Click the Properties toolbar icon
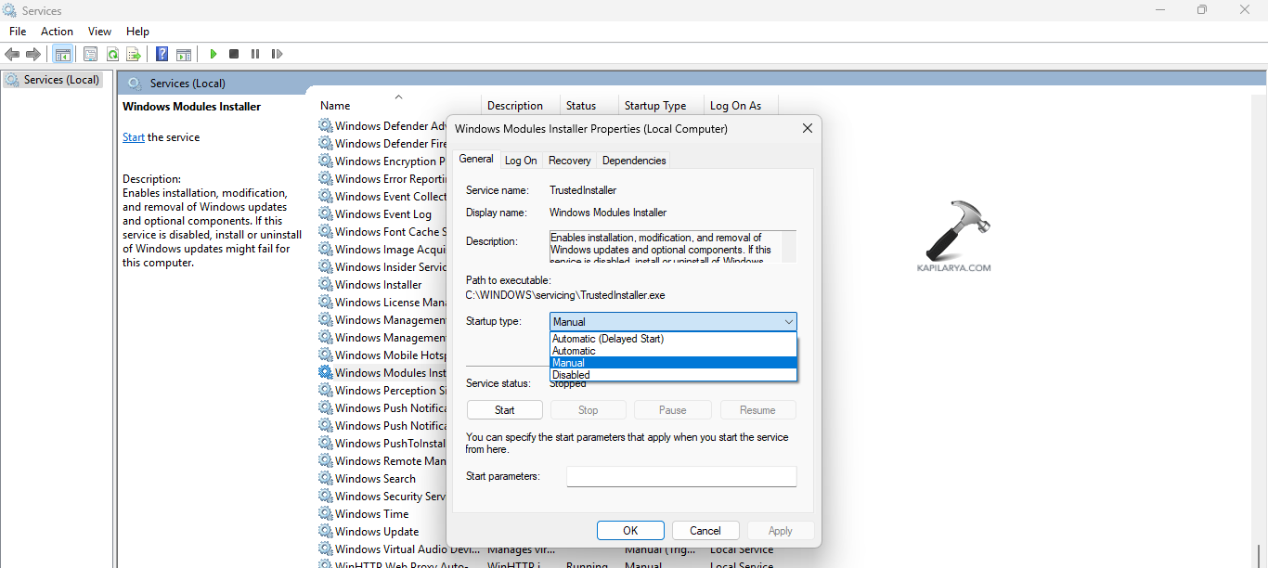The image size is (1268, 568). (x=90, y=55)
